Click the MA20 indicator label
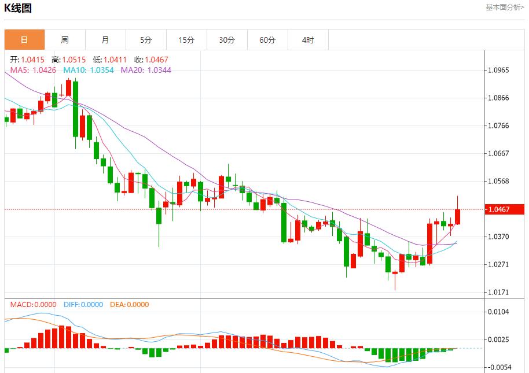 coord(146,70)
